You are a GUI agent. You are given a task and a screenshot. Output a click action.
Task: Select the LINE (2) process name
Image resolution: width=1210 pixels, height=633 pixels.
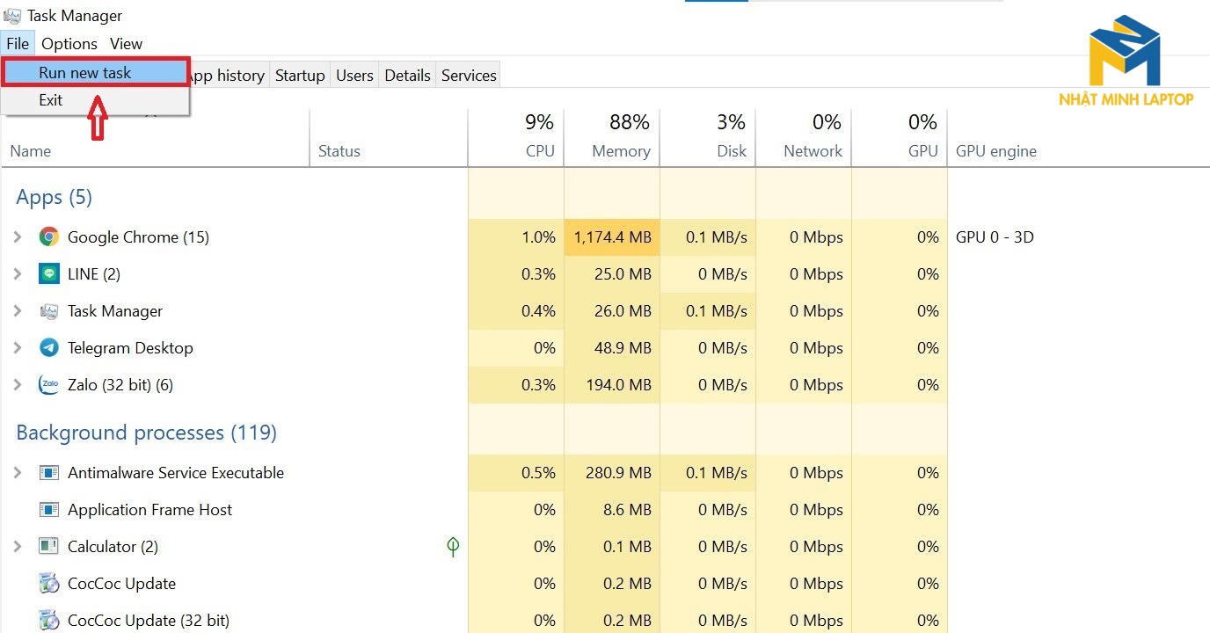point(93,273)
